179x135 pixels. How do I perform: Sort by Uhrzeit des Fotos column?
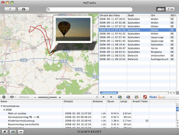tap(113, 15)
